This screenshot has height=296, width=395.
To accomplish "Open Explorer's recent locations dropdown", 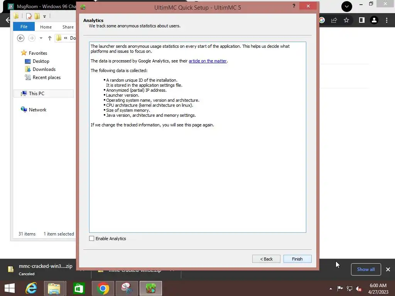I will pyautogui.click(x=41, y=38).
